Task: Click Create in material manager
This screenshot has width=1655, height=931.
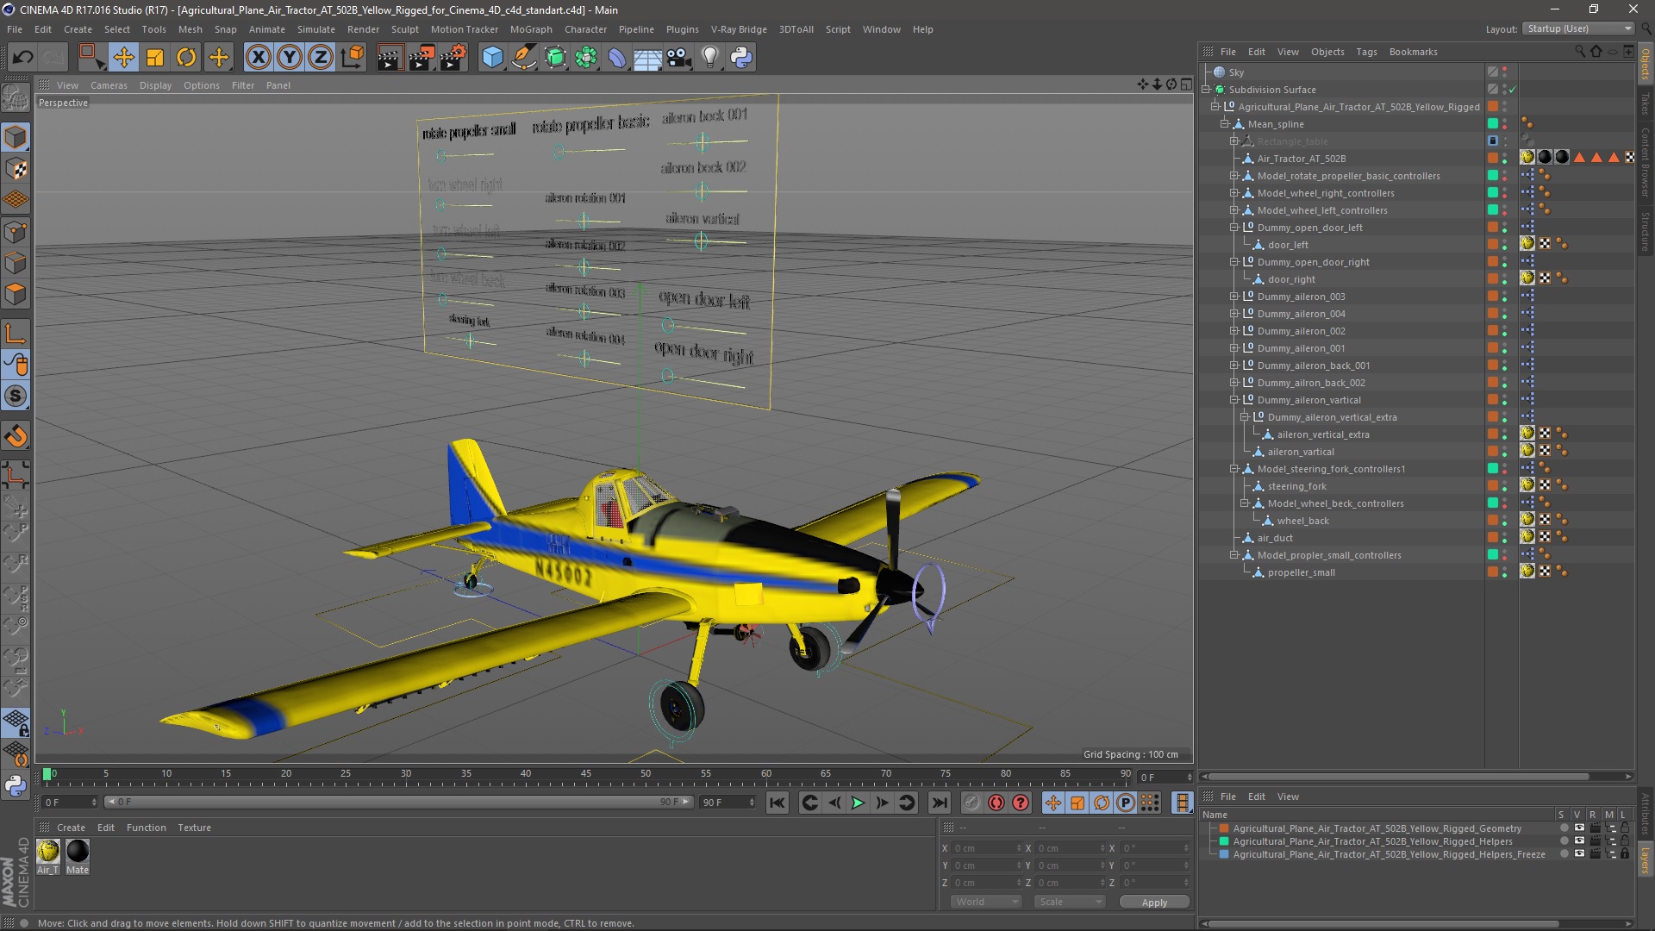Action: click(71, 828)
